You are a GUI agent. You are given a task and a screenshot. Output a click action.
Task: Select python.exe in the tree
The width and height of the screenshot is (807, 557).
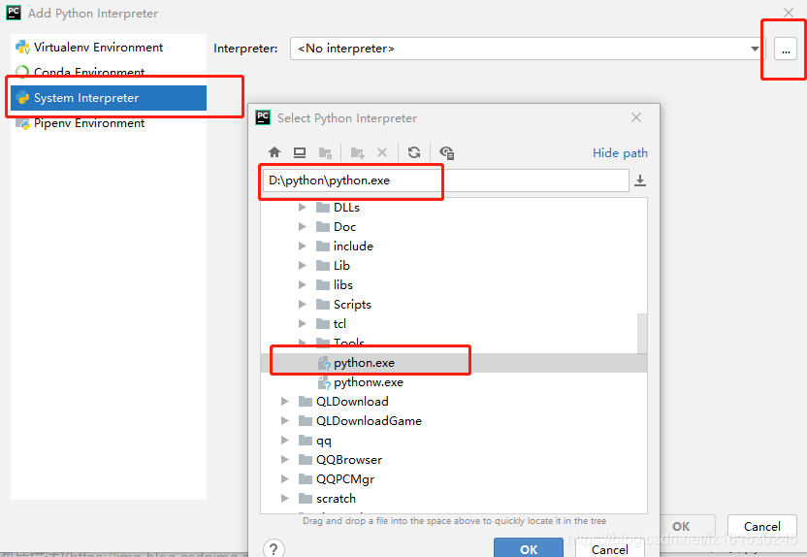coord(454,363)
